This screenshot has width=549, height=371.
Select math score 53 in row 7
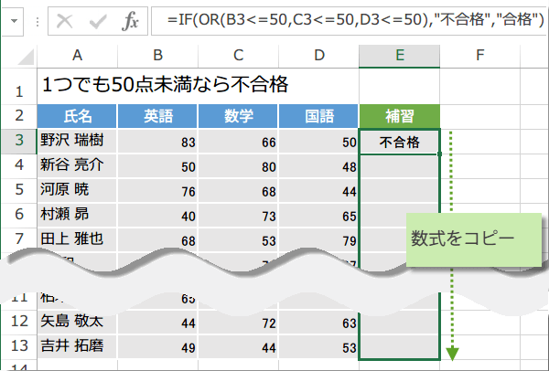coord(238,239)
